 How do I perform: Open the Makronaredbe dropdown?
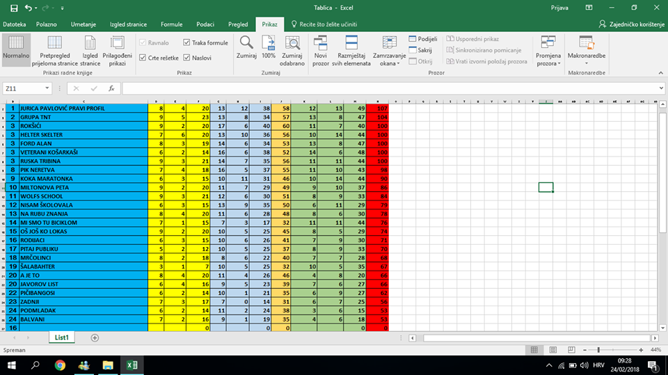(587, 49)
